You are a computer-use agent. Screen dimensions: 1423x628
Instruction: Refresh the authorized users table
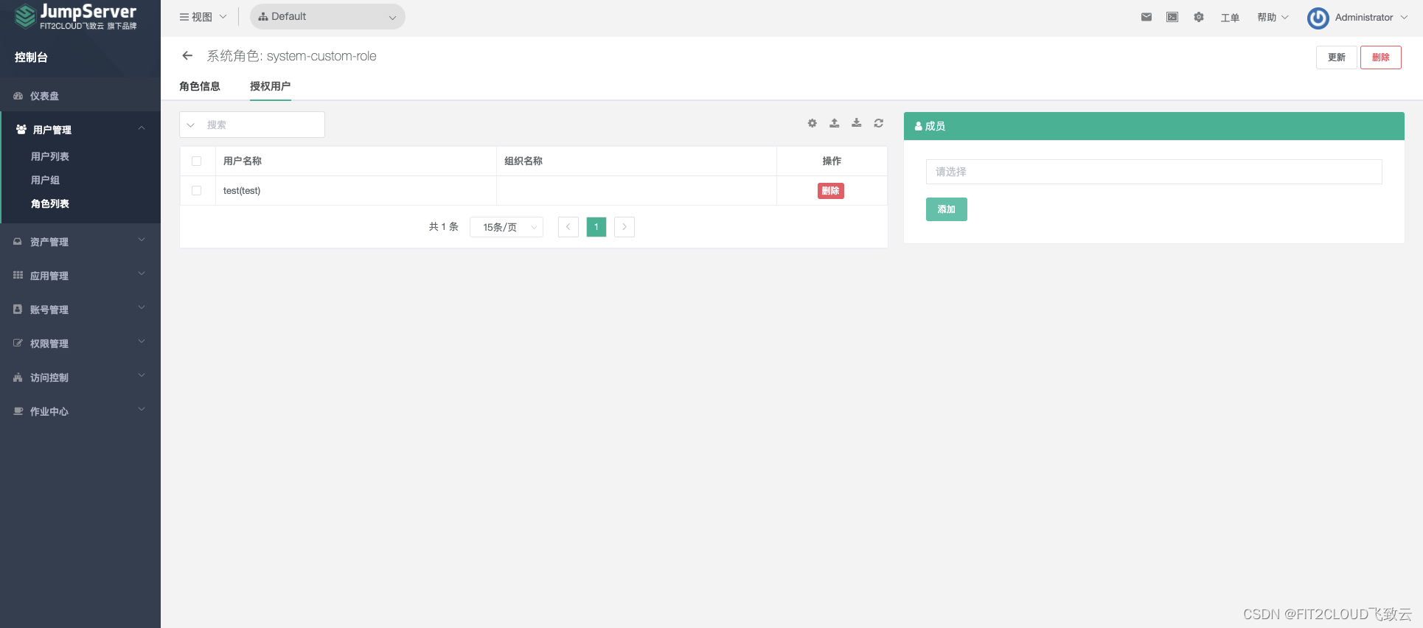pos(879,123)
